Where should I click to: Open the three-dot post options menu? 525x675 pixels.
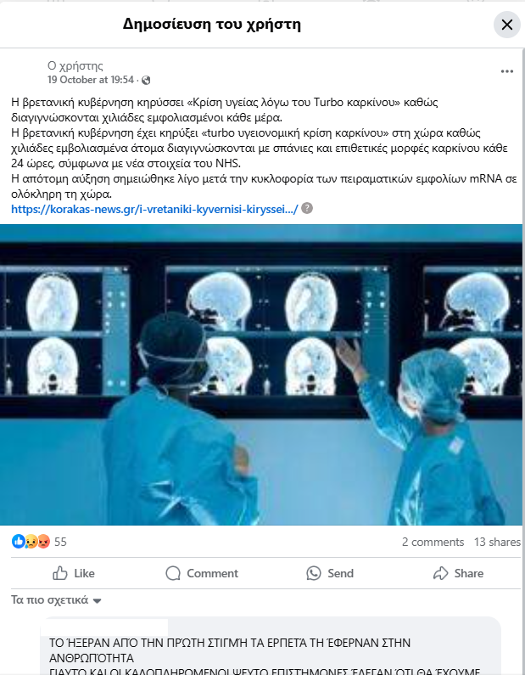pyautogui.click(x=507, y=71)
